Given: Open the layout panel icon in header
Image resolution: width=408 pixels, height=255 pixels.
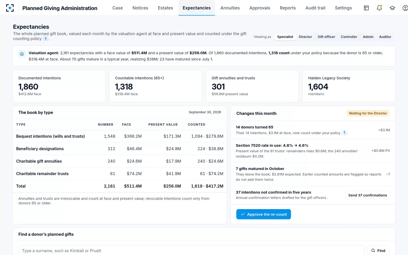Looking at the screenshot, I should point(366,8).
